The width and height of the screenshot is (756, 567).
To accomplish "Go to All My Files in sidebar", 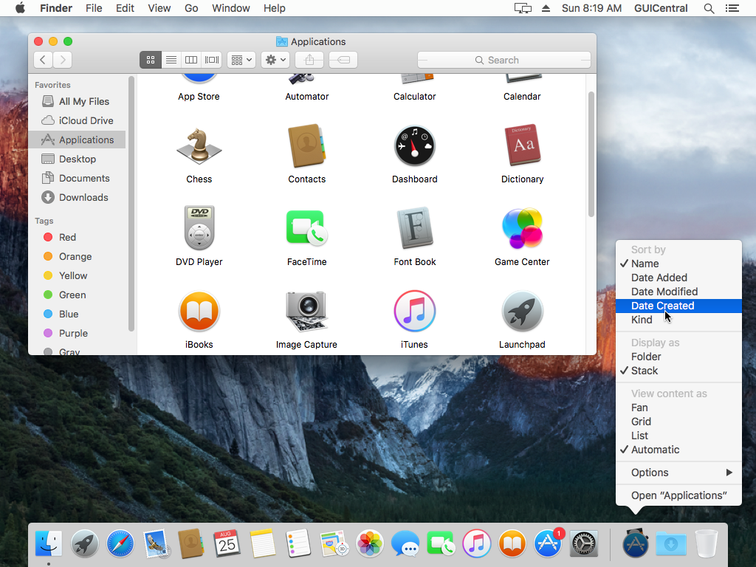I will 77,101.
